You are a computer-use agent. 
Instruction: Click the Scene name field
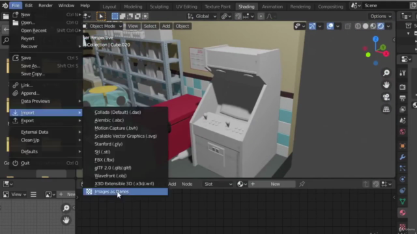(x=386, y=6)
